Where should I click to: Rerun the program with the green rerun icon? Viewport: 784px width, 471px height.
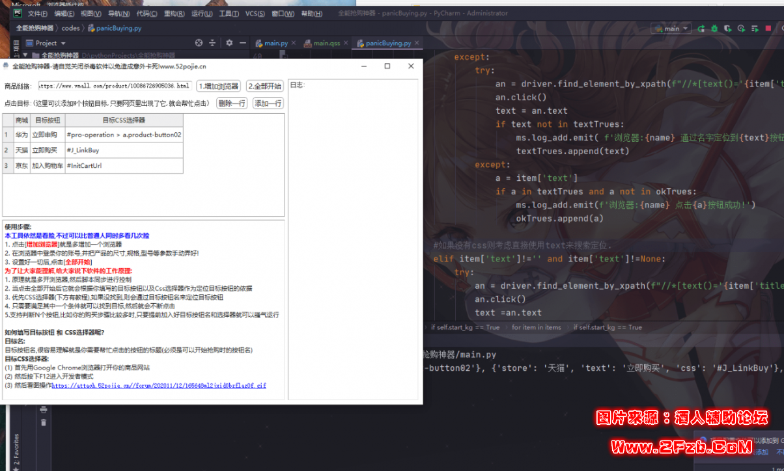click(x=701, y=29)
